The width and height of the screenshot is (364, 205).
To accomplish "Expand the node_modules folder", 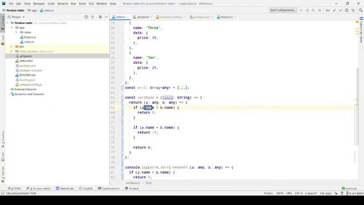I will click(11, 51).
